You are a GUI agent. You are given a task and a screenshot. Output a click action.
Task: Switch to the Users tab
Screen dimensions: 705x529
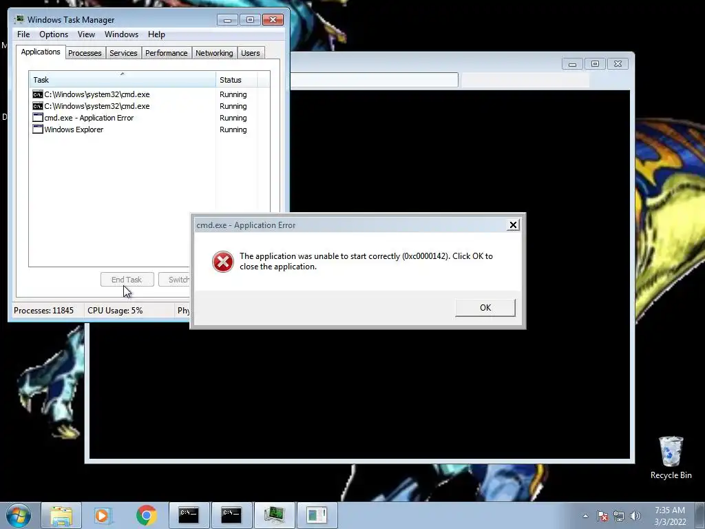click(250, 53)
